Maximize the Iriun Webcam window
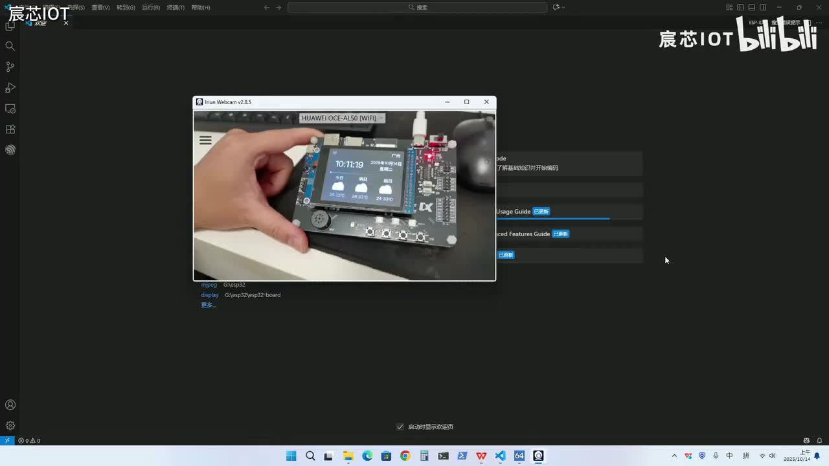 [466, 102]
